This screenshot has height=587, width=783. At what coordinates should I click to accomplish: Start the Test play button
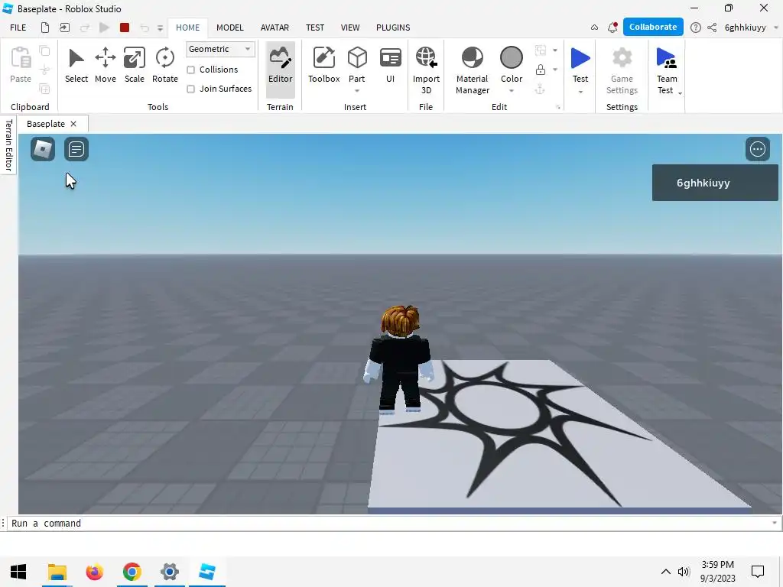580,64
